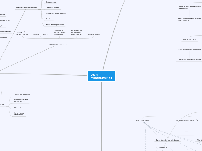This screenshot has width=202, height=151.
Task: Click the Mejoramiento continuo node
Action: coord(58,44)
